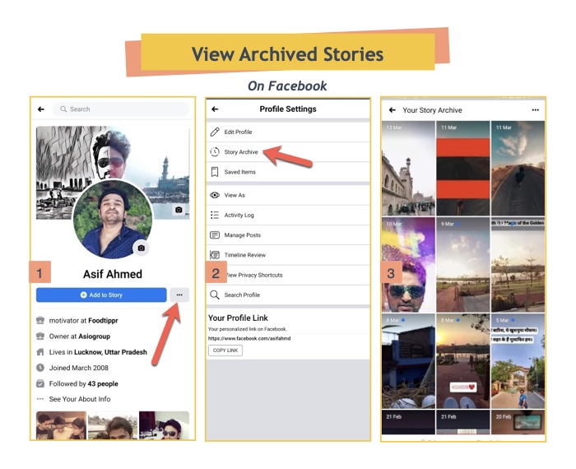Tap the list icon for Activity Log
The height and width of the screenshot is (469, 576).
tap(215, 215)
